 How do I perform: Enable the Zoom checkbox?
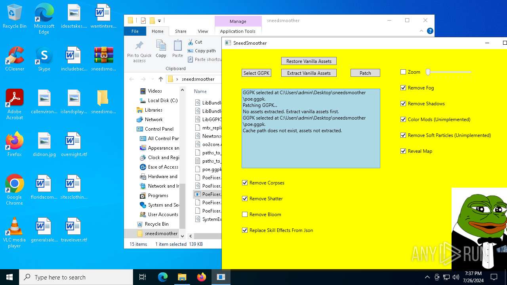pyautogui.click(x=403, y=72)
